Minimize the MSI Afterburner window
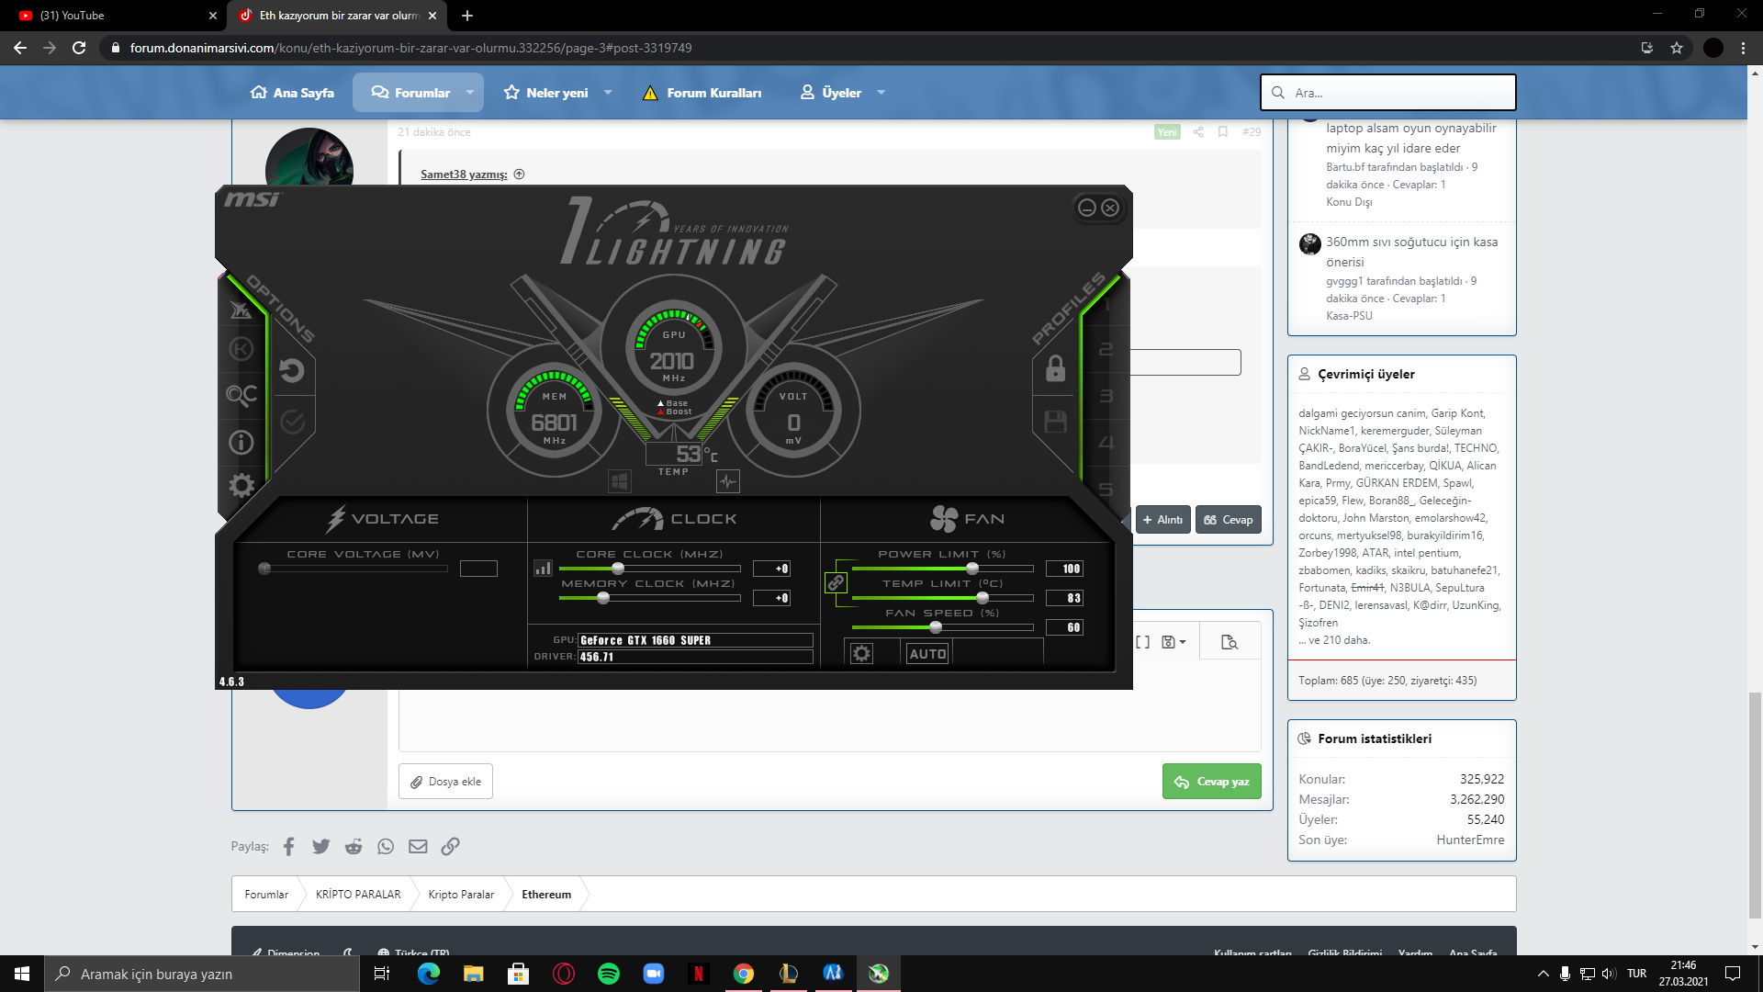The height and width of the screenshot is (992, 1763). point(1086,208)
